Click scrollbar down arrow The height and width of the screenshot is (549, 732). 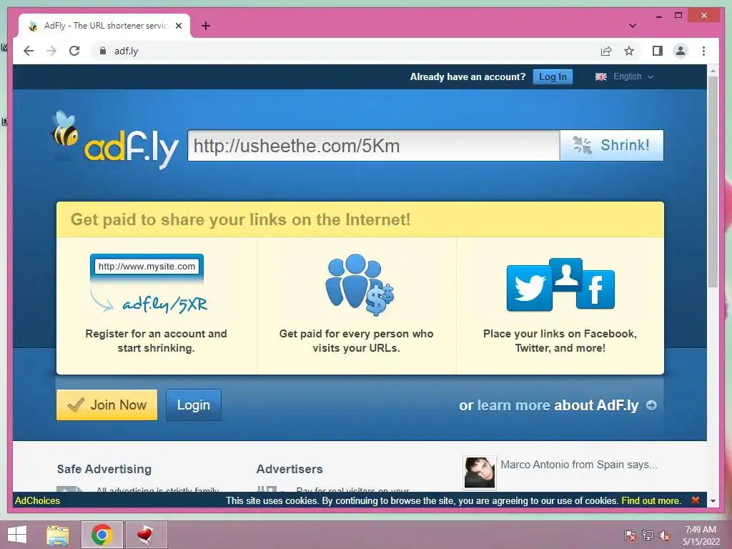(713, 501)
